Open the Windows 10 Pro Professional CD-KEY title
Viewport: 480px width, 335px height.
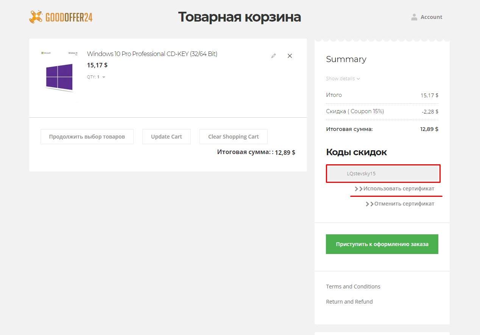(152, 54)
